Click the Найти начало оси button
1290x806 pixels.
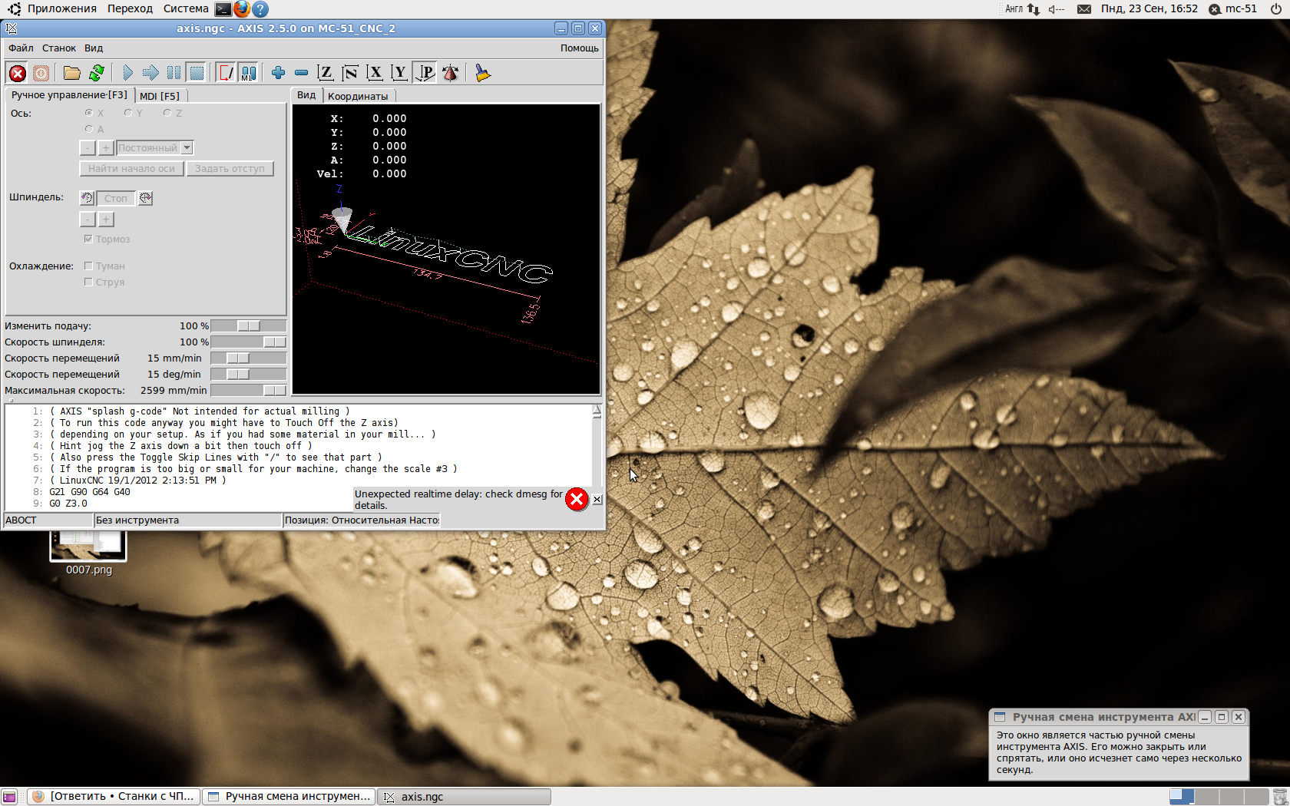pos(131,169)
